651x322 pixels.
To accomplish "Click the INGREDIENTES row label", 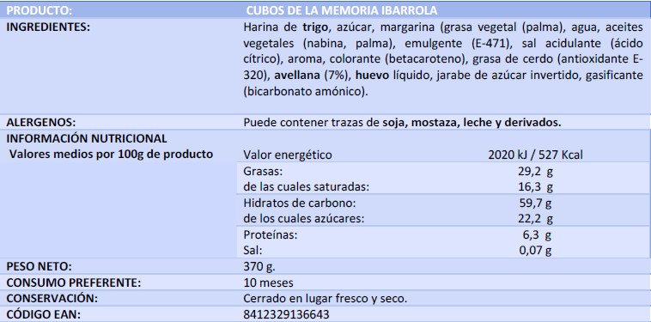I will coord(49,27).
